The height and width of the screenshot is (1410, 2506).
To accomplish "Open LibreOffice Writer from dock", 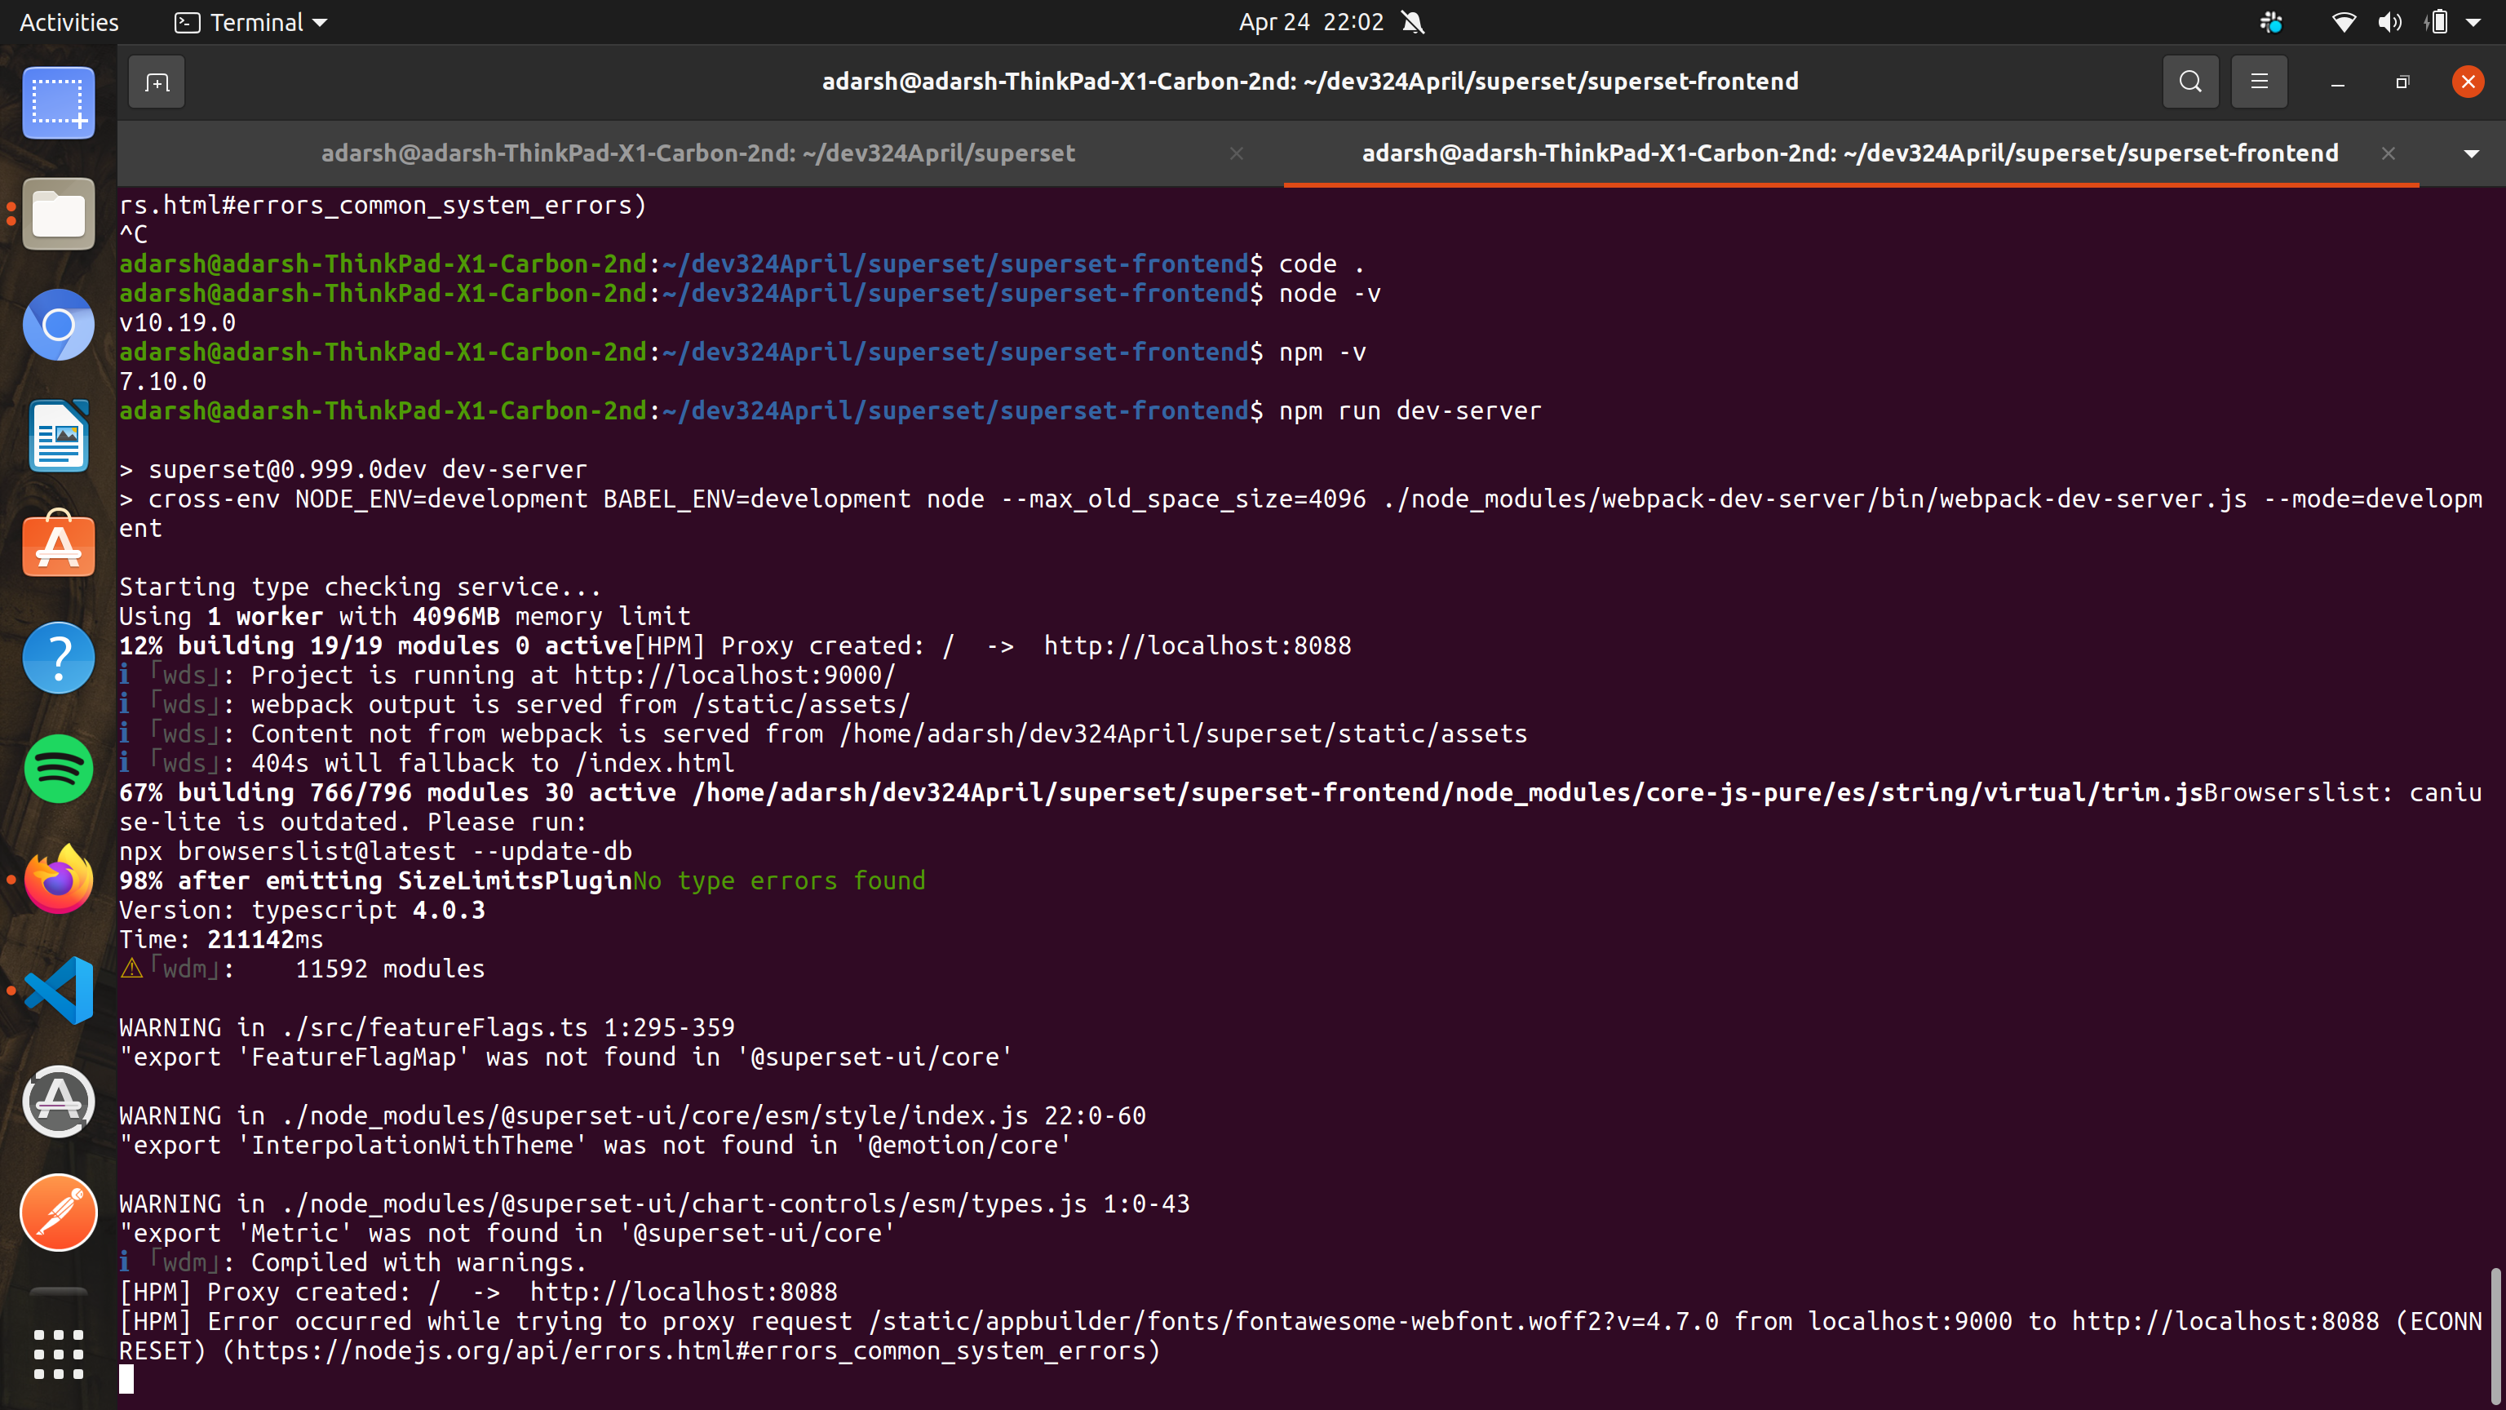I will (59, 436).
